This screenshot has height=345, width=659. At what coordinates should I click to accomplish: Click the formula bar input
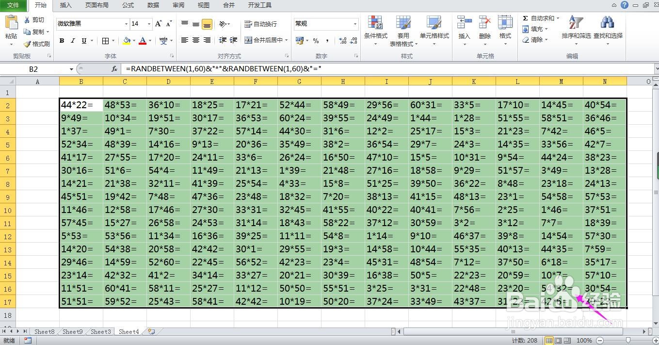point(388,69)
